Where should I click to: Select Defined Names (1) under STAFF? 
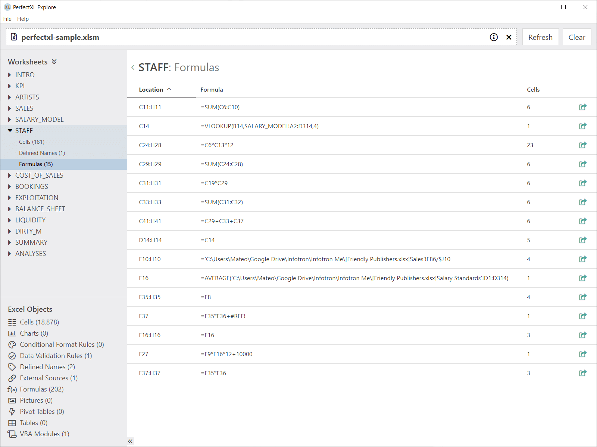[x=42, y=153]
